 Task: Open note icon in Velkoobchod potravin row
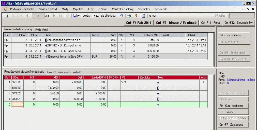(x=46, y=40)
